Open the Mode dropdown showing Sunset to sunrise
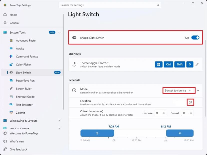The image size is (207, 155). (178, 91)
